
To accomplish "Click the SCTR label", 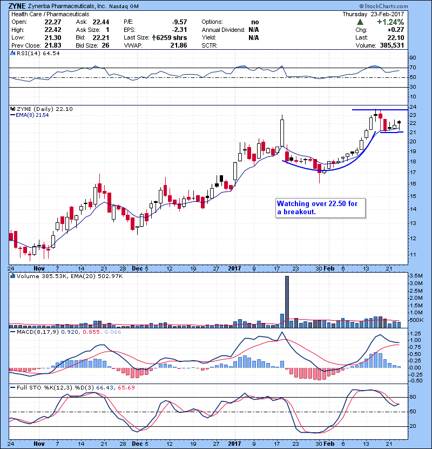I will (210, 45).
